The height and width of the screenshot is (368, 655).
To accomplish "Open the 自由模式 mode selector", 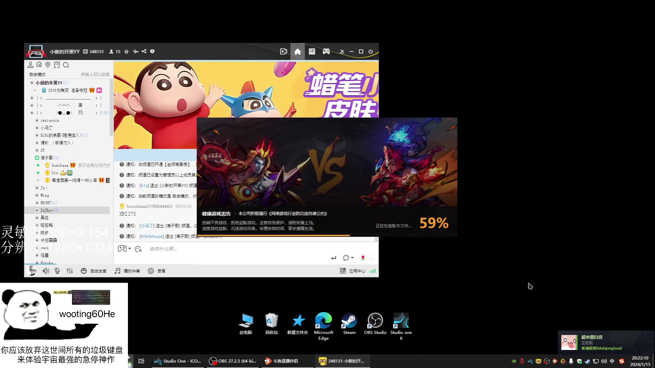I will 37,74.
